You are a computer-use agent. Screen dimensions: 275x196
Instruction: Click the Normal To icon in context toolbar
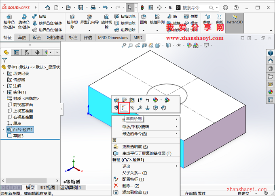148,108
